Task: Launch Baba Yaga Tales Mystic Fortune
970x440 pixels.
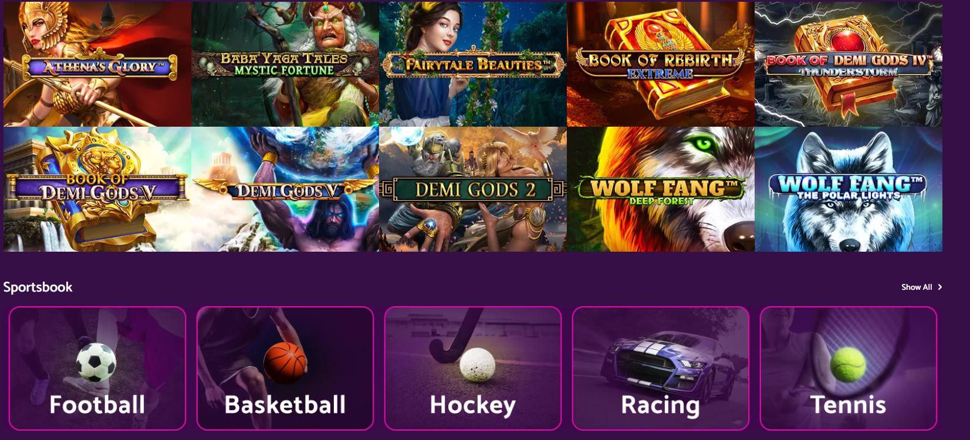Action: pos(285,63)
